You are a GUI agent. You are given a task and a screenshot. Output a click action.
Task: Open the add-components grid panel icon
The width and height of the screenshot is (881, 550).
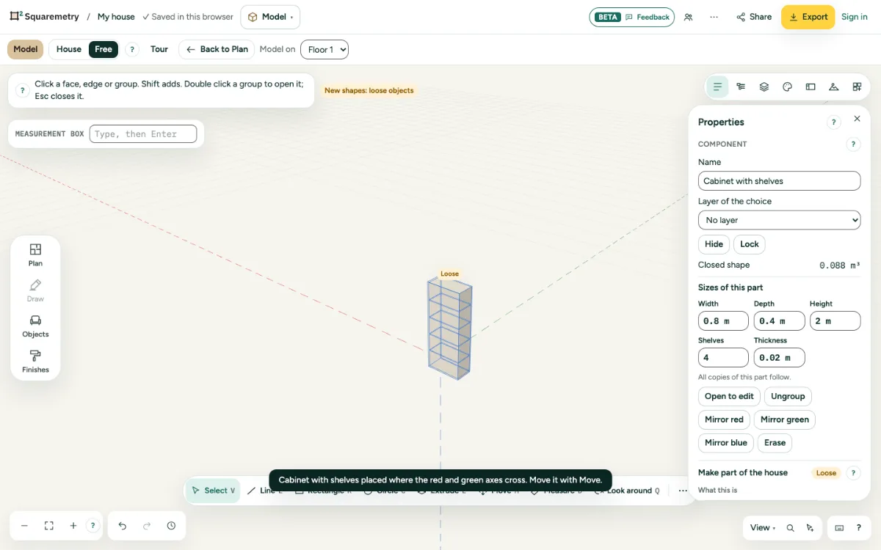click(x=857, y=87)
